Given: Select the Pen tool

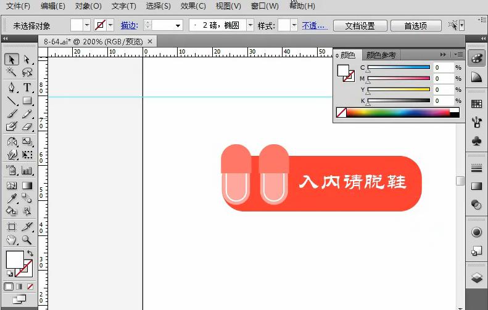Looking at the screenshot, I should coord(12,88).
